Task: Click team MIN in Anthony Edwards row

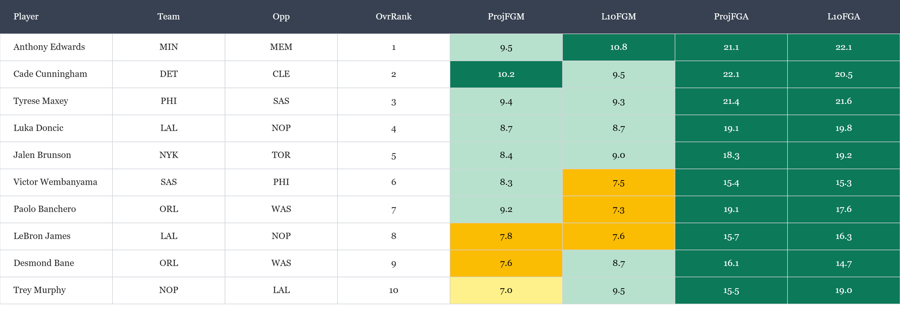Action: point(168,47)
